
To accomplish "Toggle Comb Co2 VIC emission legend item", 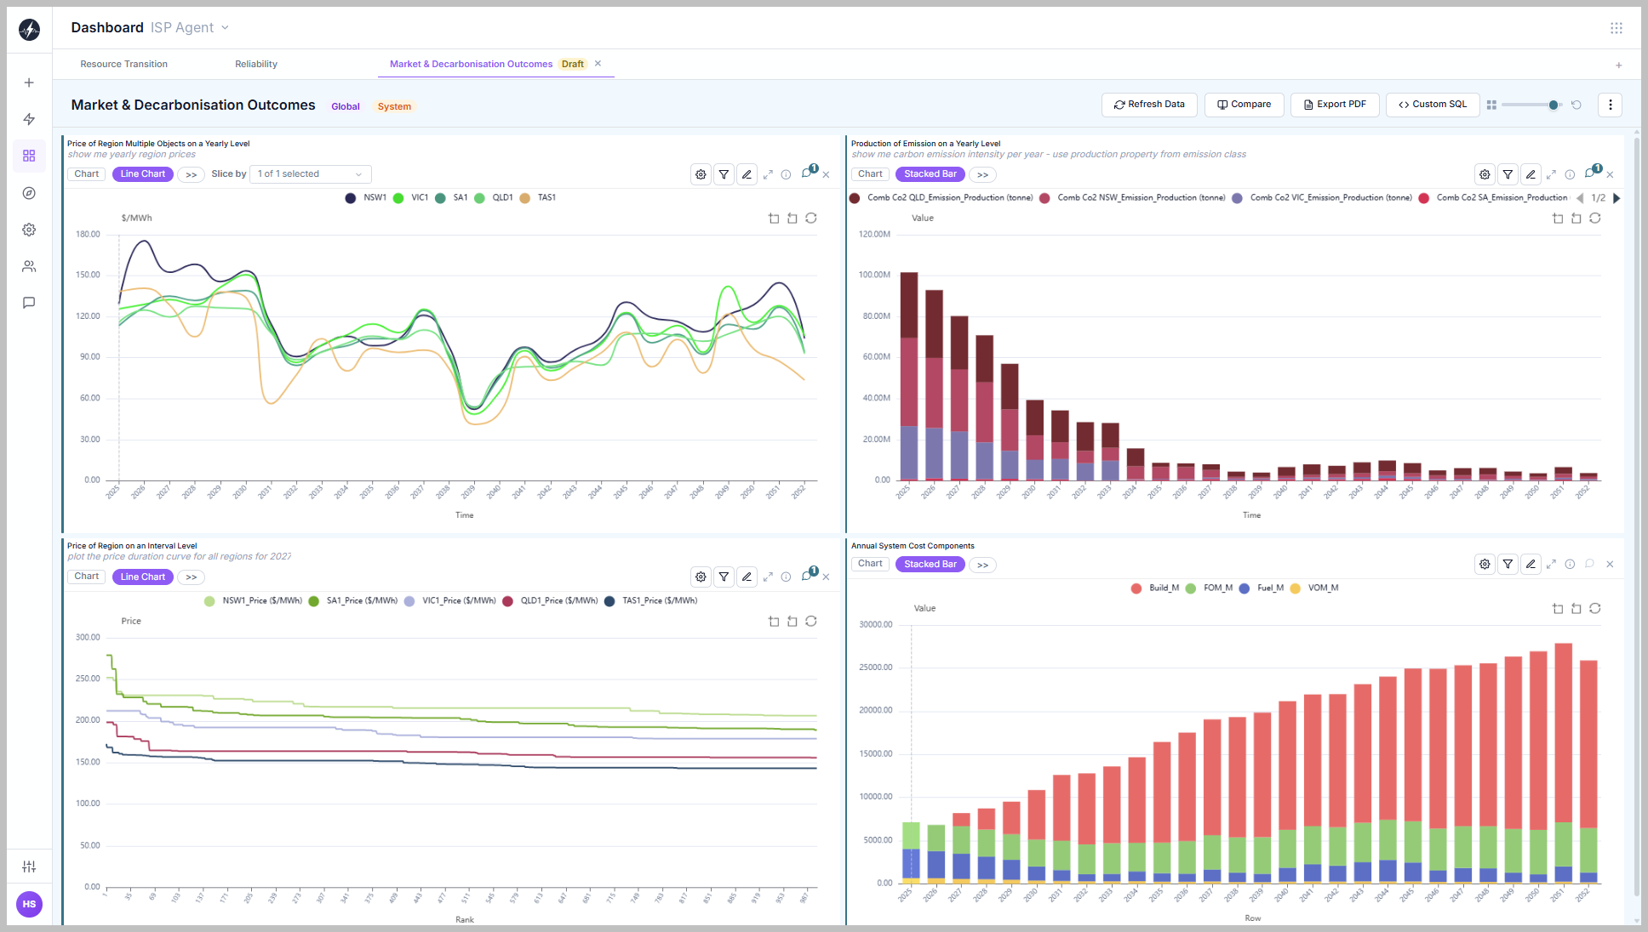I will coord(1322,197).
